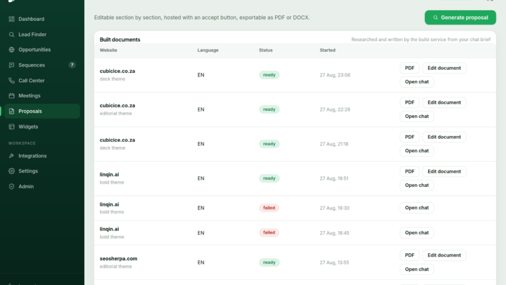Navigate to Sequences
Screen dimensions: 506x285
(x=42, y=65)
